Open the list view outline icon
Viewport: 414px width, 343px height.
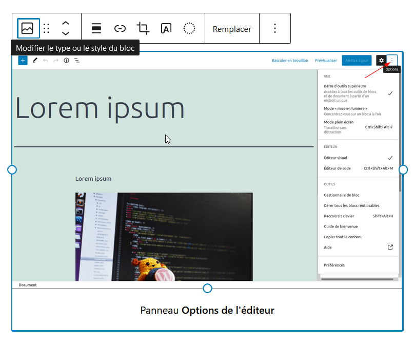click(x=77, y=61)
